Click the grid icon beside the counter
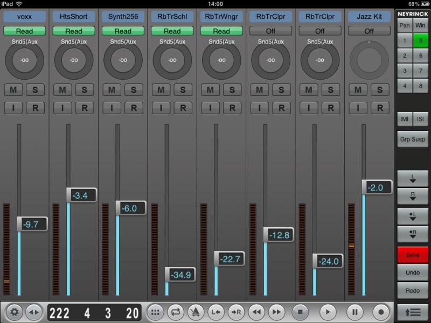431x323 pixels. click(x=155, y=312)
